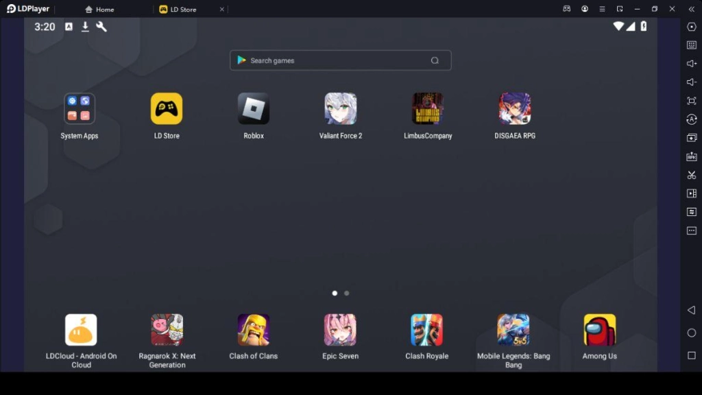Click the volume down icon

(x=692, y=83)
